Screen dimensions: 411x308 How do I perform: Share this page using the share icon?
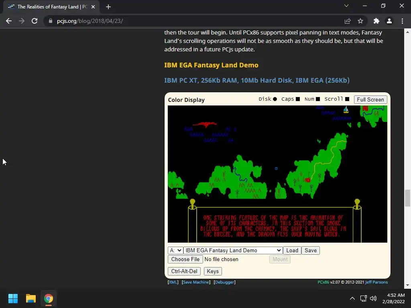point(348,21)
